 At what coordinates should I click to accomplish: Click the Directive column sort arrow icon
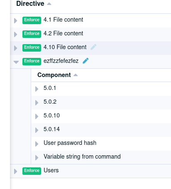(49, 4)
